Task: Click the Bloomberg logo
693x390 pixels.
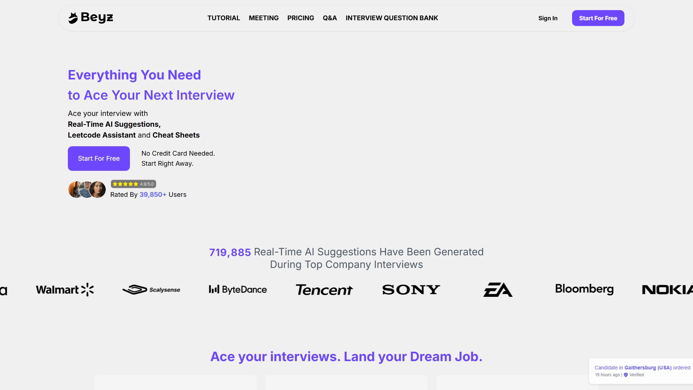Action: [584, 289]
